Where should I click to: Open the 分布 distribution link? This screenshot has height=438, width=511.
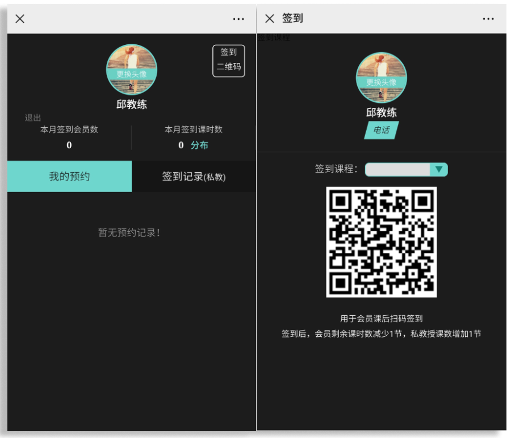199,145
